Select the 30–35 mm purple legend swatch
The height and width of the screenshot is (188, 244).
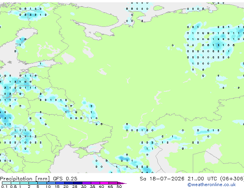pos(87,183)
